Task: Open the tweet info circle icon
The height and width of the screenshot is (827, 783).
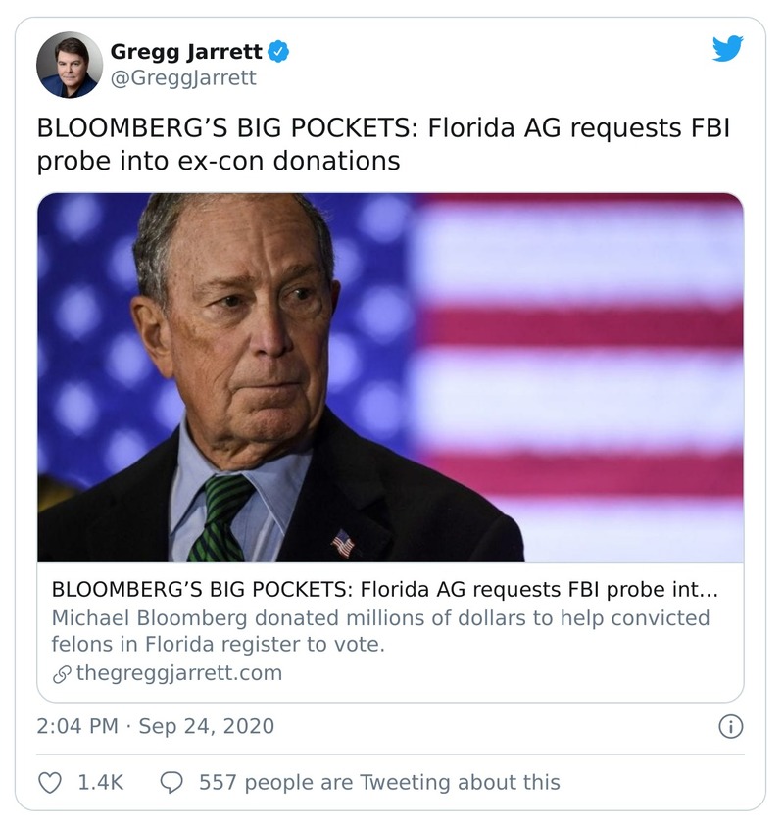Action: [x=731, y=727]
